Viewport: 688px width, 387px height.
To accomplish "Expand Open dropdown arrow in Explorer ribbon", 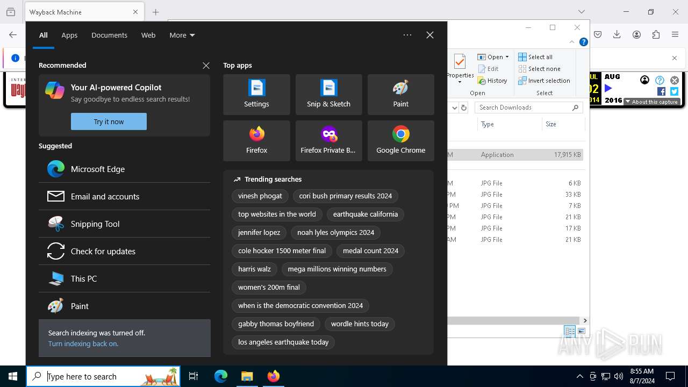I will pos(507,57).
